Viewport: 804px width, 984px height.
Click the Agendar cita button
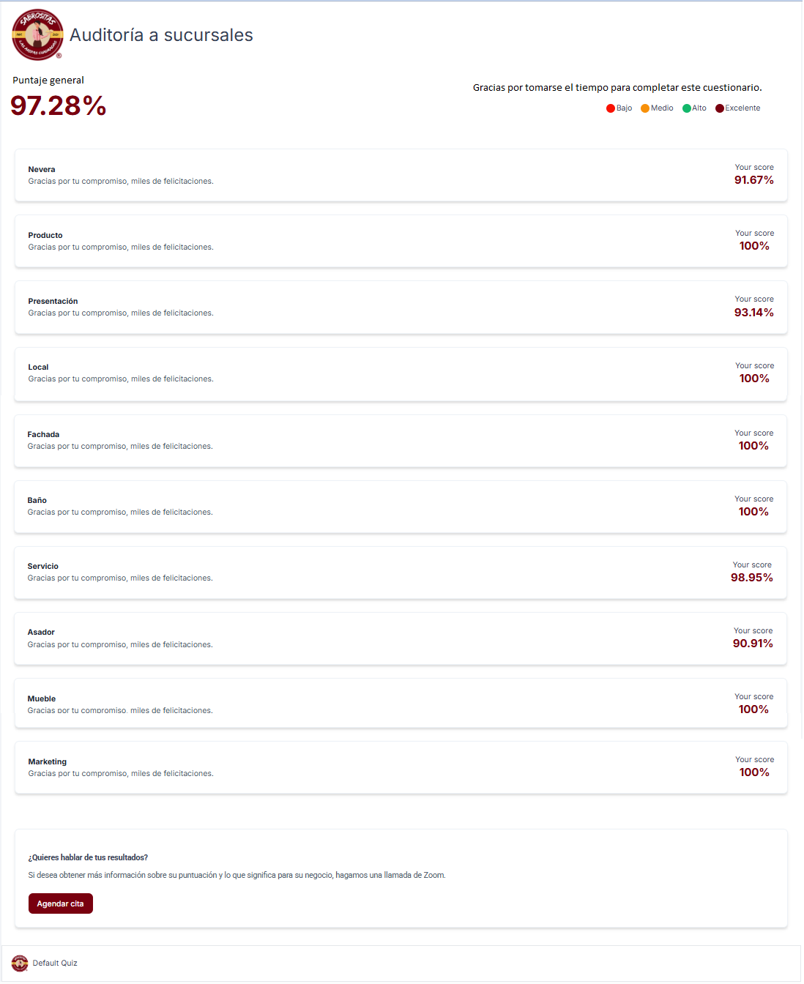click(61, 903)
